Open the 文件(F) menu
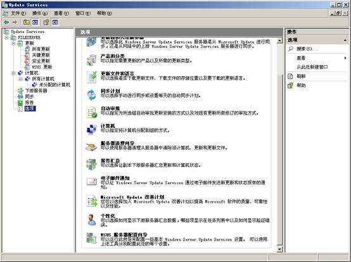The height and width of the screenshot is (262, 351). click(18, 13)
